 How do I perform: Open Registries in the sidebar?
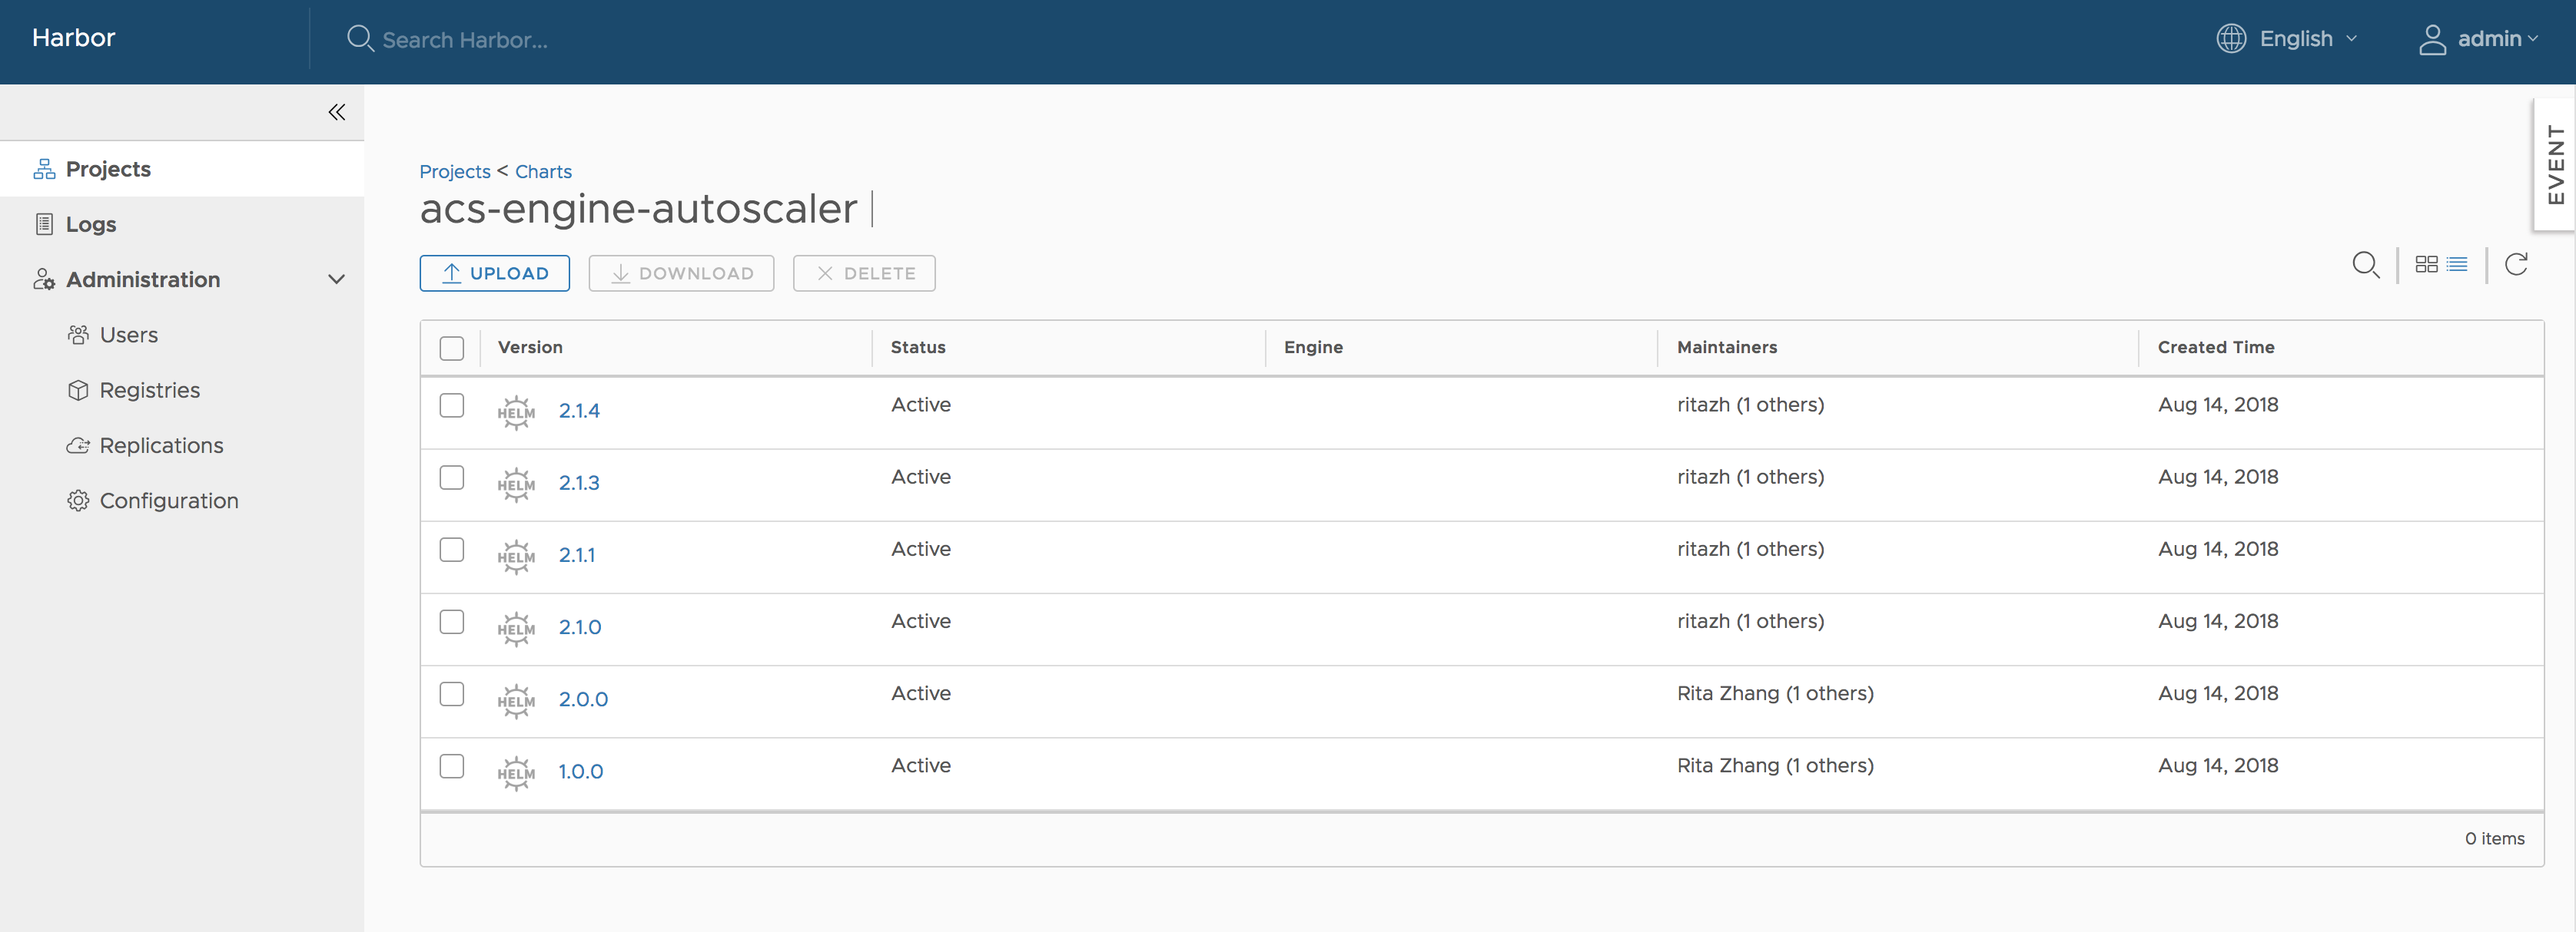(150, 391)
